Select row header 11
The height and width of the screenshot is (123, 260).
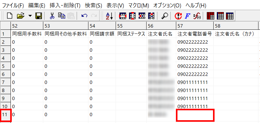(5, 115)
